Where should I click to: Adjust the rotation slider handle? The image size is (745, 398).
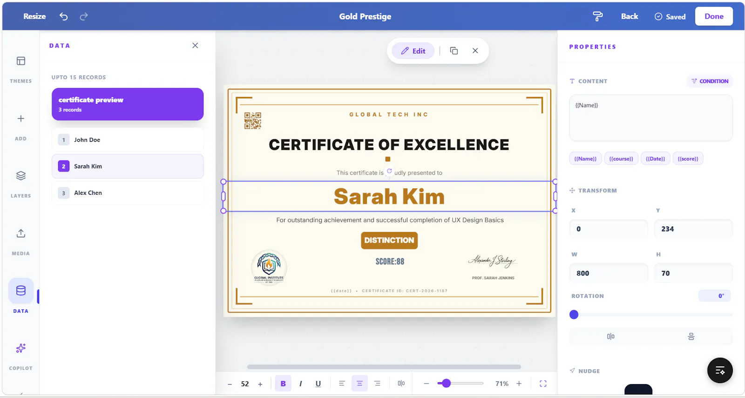click(574, 315)
